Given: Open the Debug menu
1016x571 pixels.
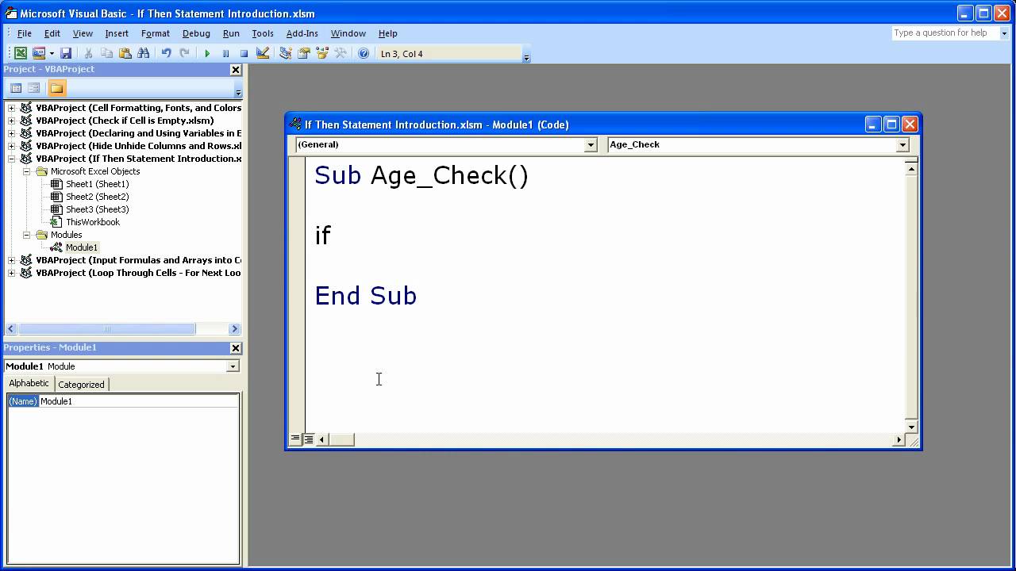Looking at the screenshot, I should pyautogui.click(x=196, y=33).
